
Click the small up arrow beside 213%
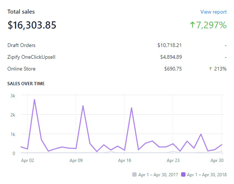tap(210, 69)
